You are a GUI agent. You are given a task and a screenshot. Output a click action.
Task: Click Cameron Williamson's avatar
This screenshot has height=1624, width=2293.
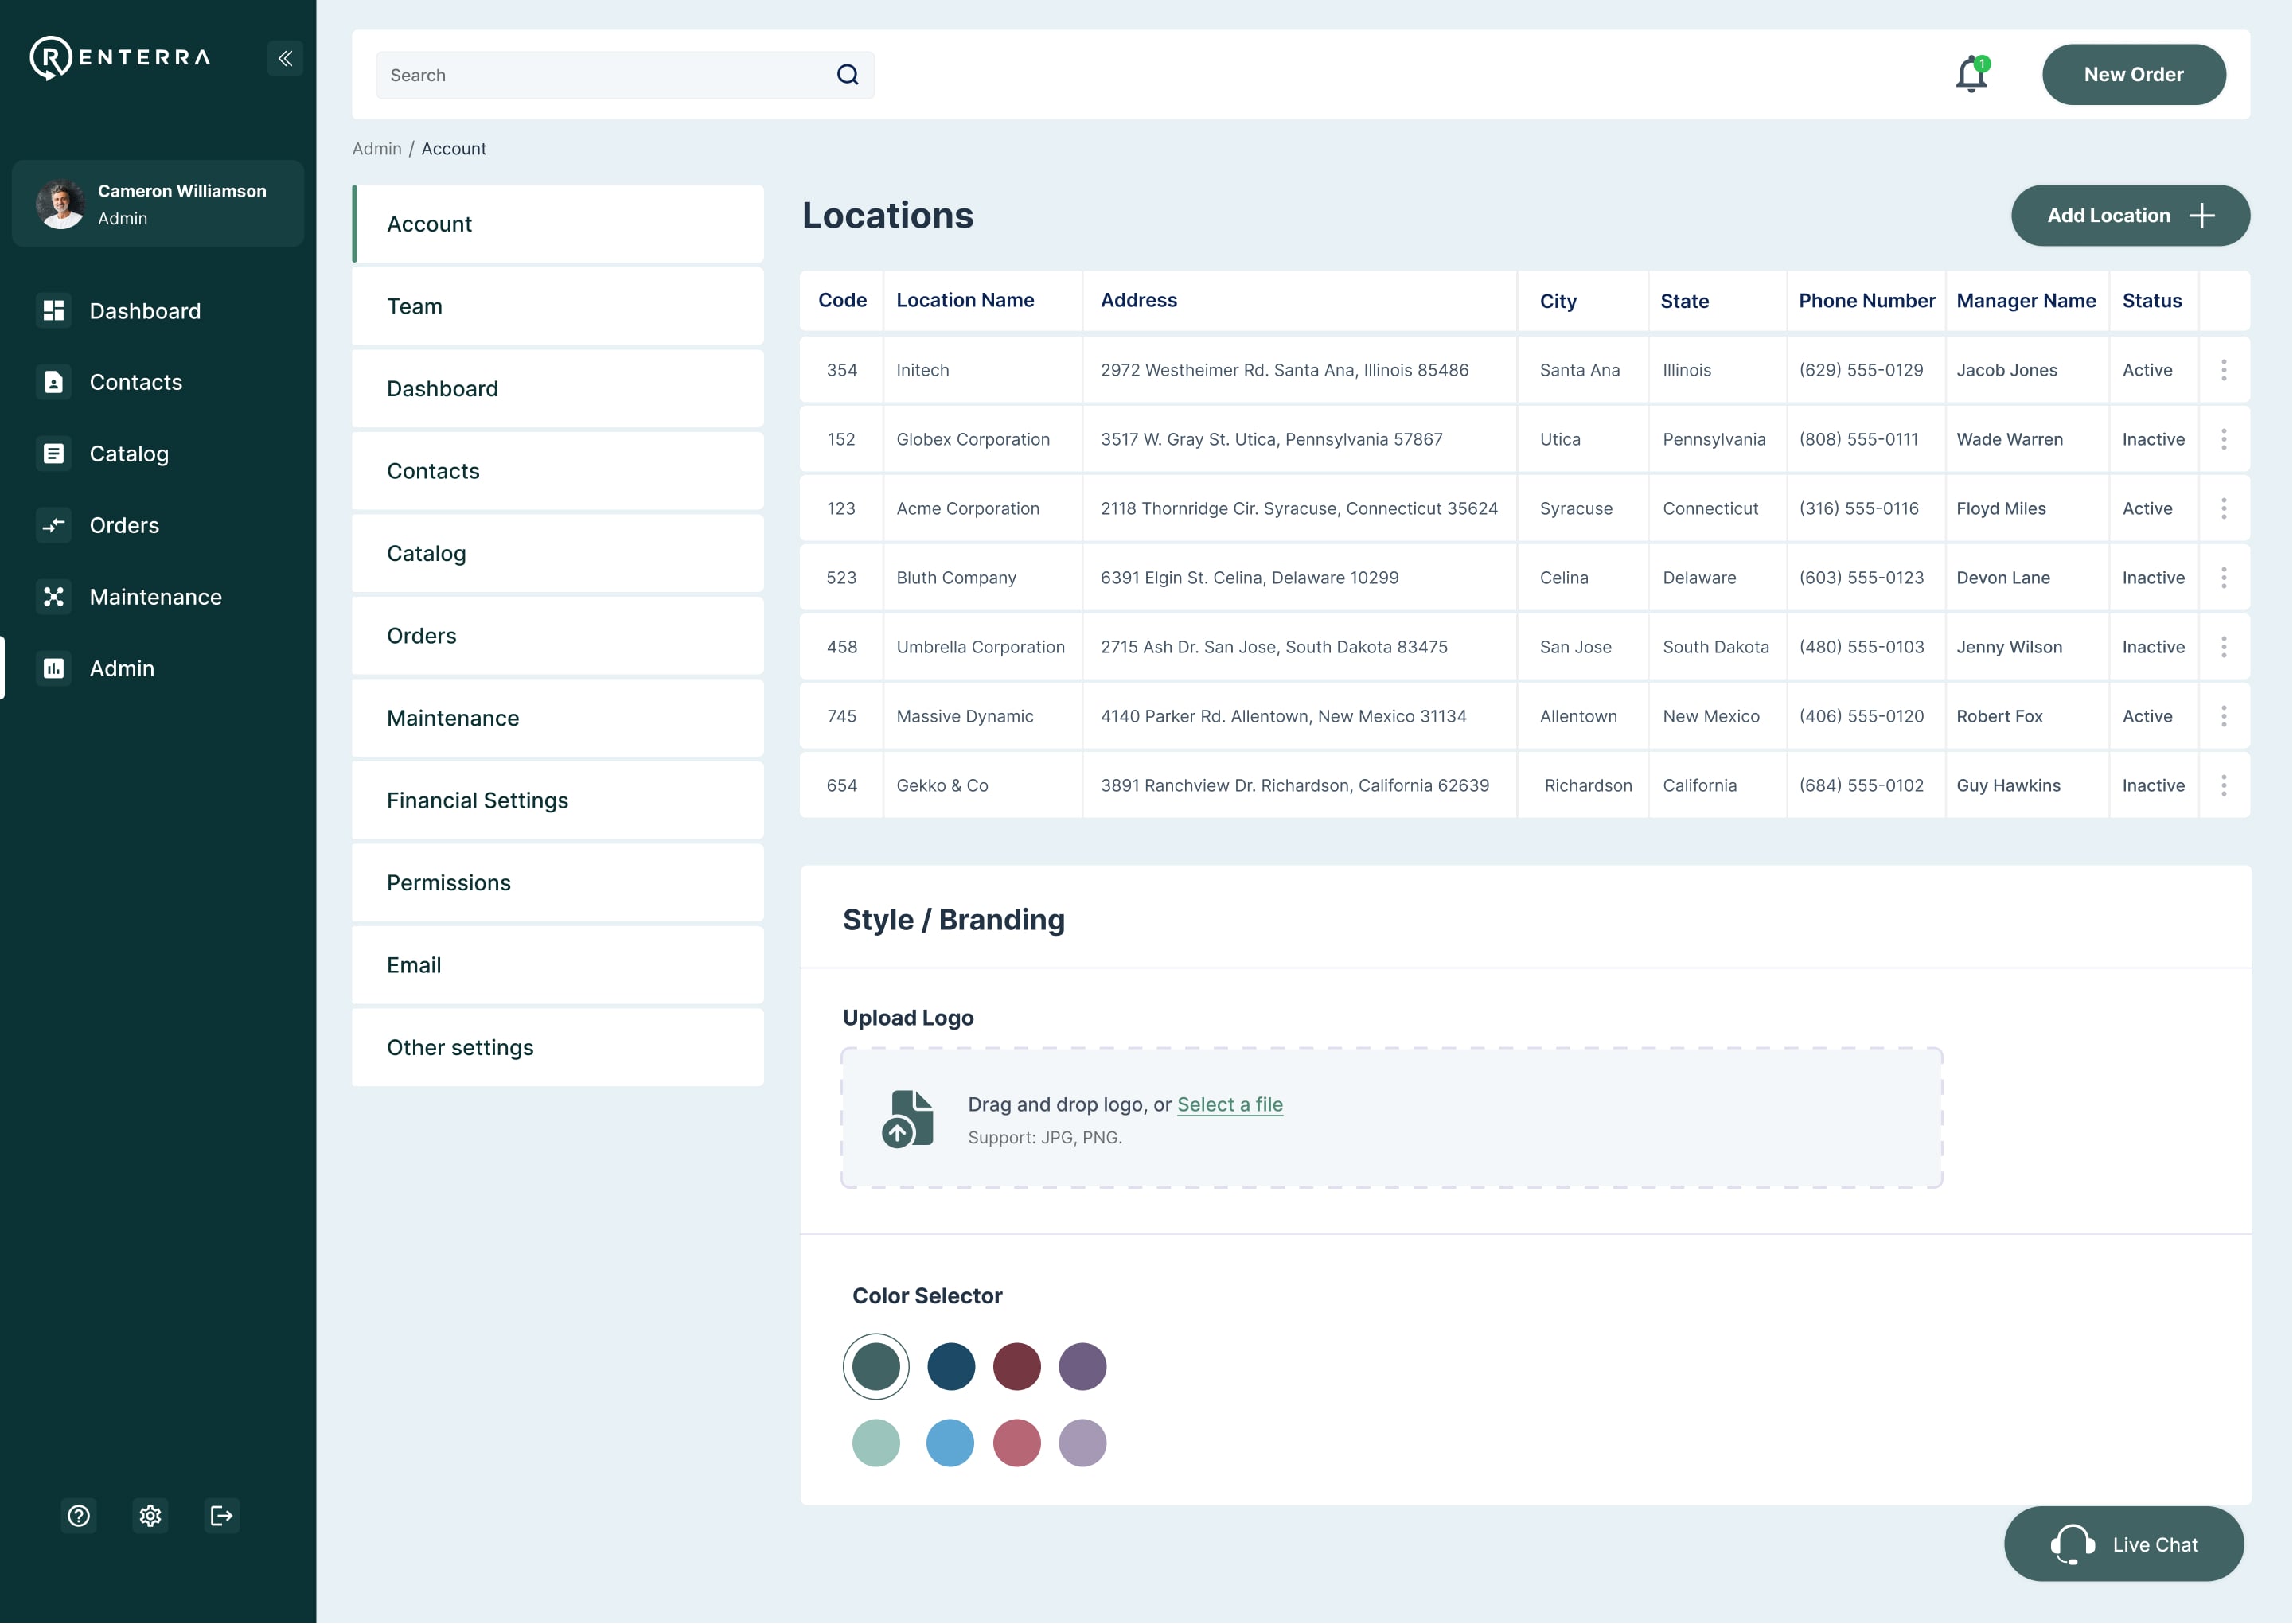click(x=61, y=204)
